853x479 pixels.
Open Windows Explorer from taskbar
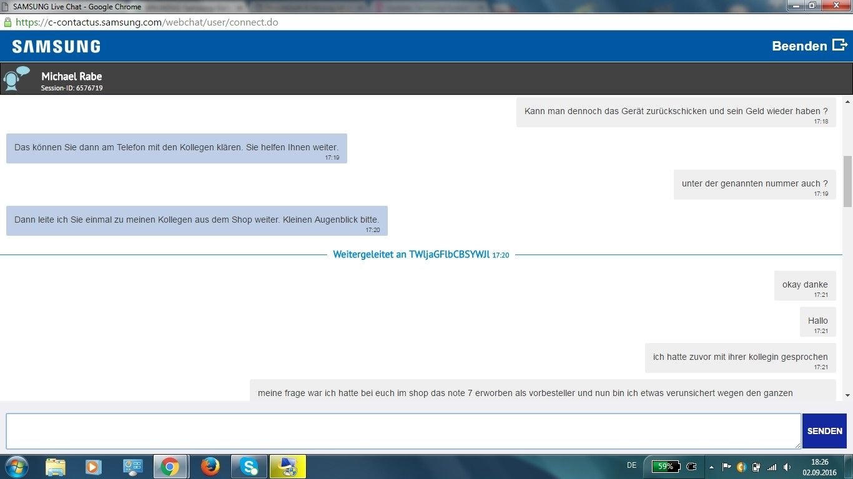click(56, 467)
